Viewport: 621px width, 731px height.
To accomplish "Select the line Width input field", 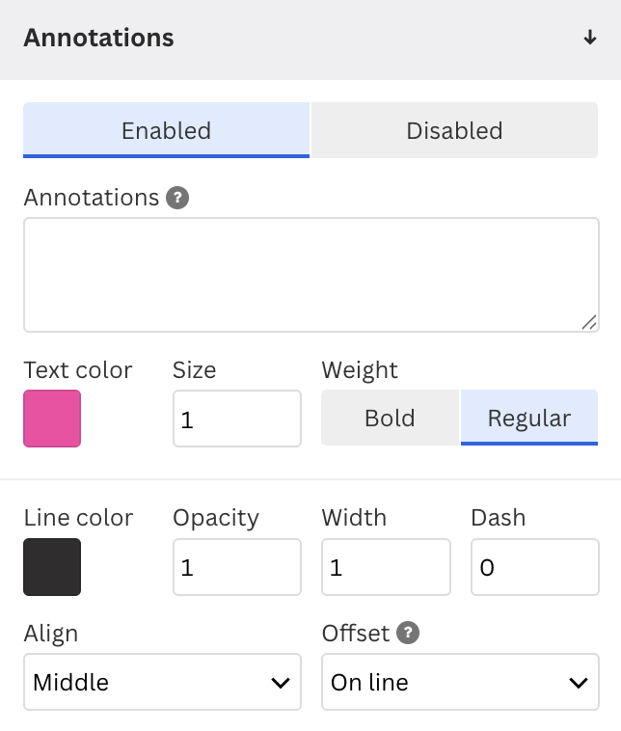I will tap(386, 567).
